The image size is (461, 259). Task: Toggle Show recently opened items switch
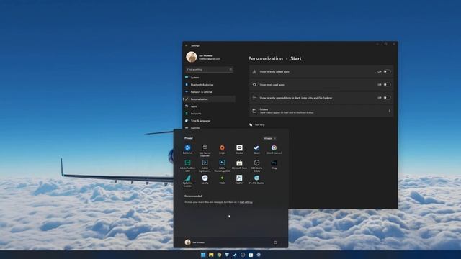click(388, 98)
